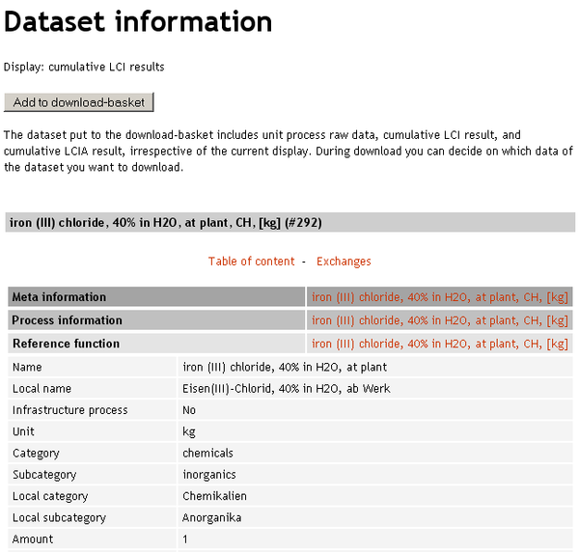
Task: Open the red link beside Meta information
Action: 439,297
